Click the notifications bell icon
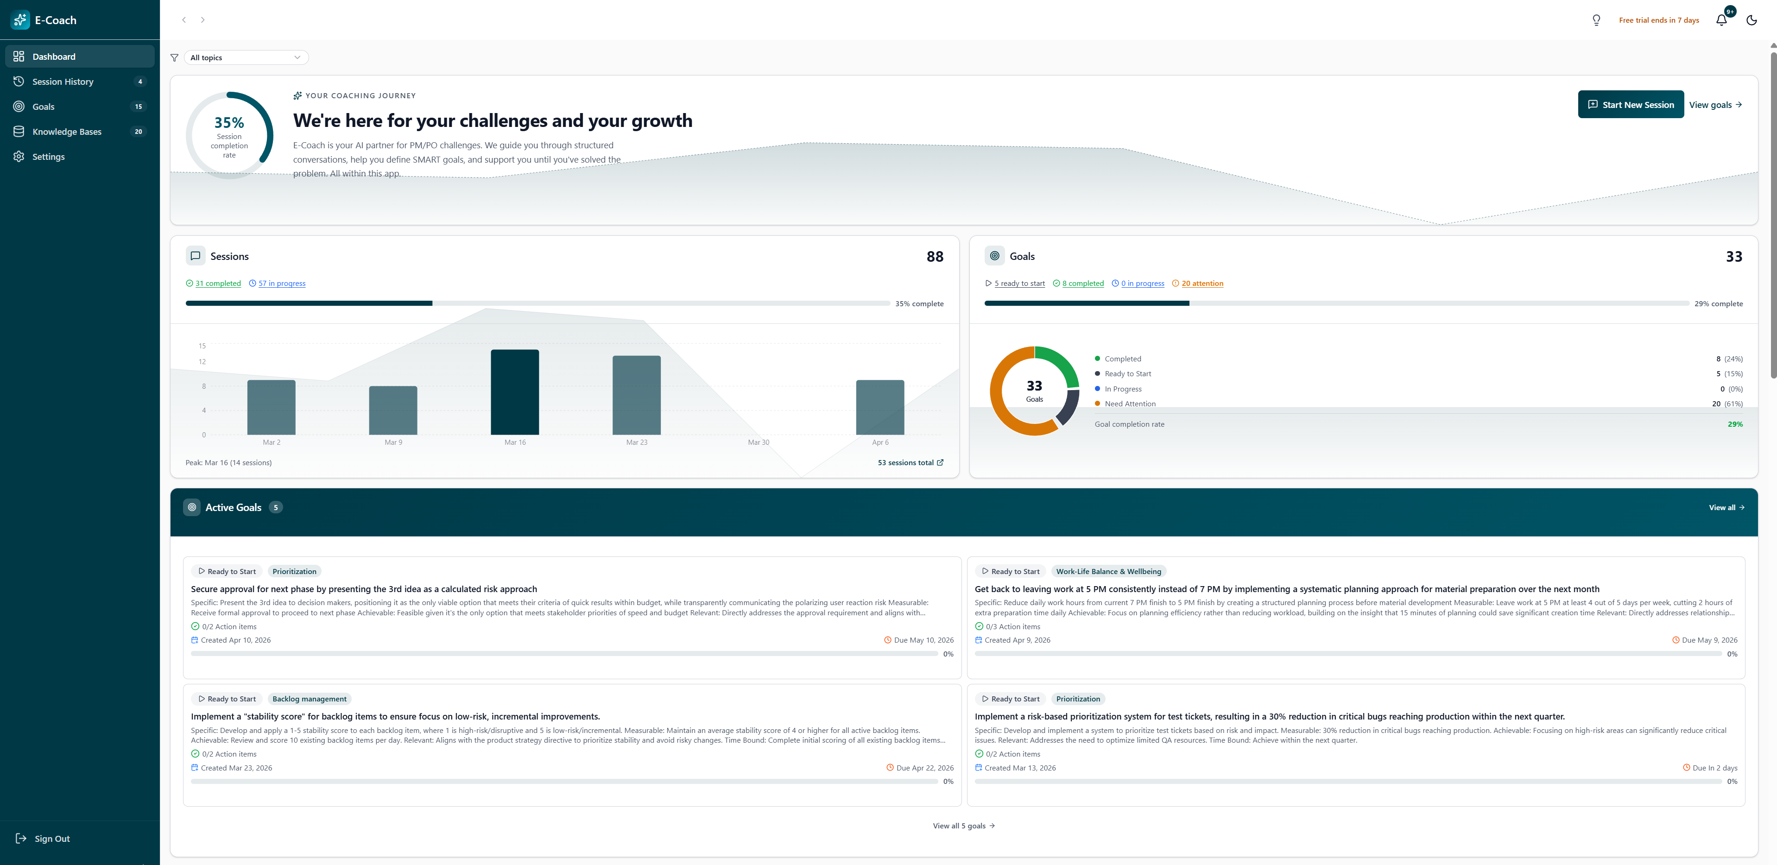Viewport: 1777px width, 865px height. (x=1721, y=20)
